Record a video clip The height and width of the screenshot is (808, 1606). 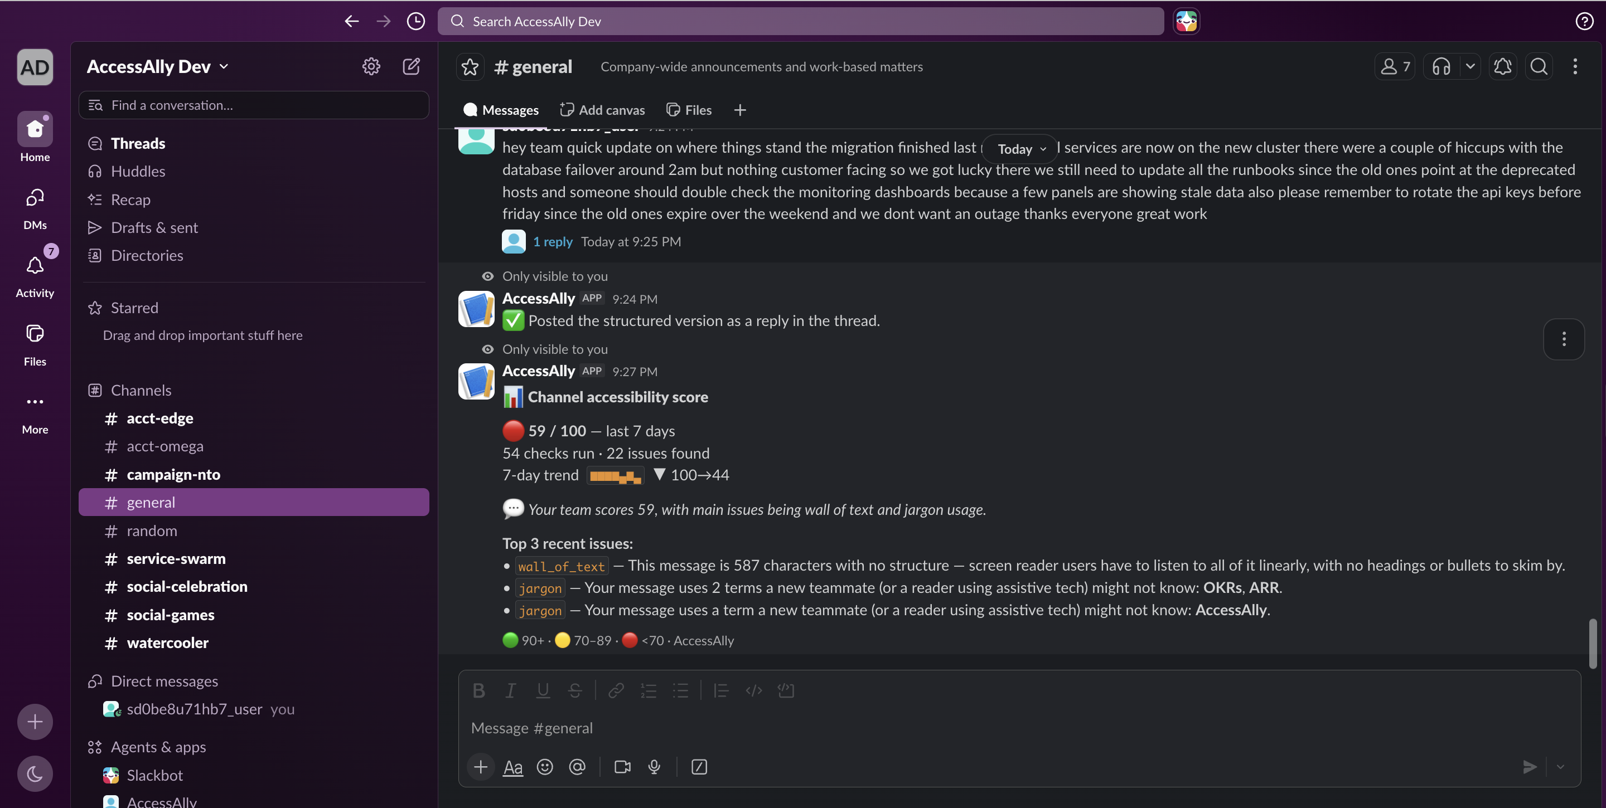(x=622, y=767)
